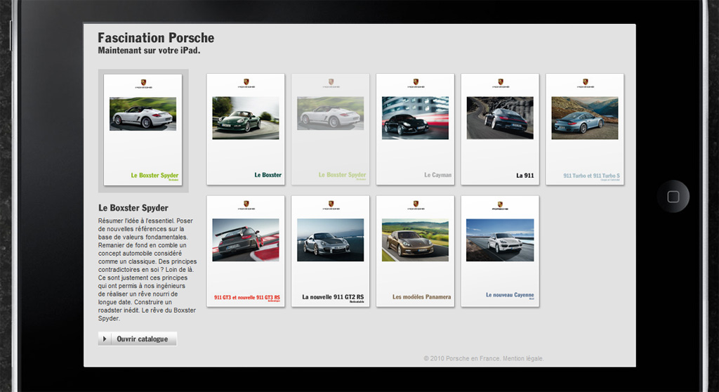The image size is (719, 392).
Task: Click the green Le Boxster Spyder label in preview
Action: coord(154,176)
